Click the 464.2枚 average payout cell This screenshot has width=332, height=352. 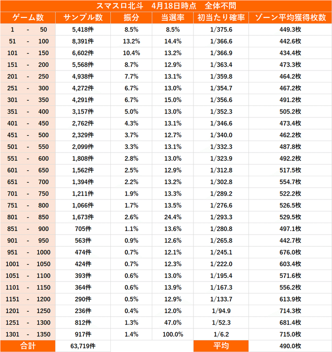pos(290,76)
